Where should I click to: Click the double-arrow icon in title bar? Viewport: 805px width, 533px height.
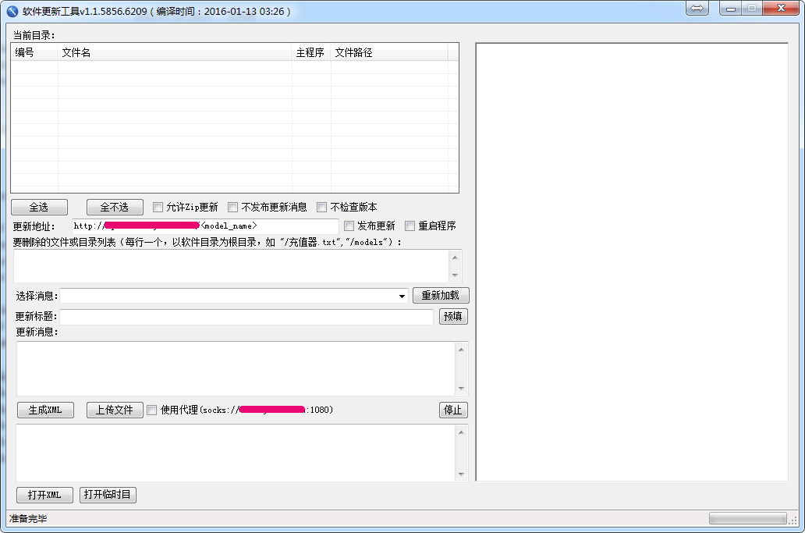click(697, 9)
